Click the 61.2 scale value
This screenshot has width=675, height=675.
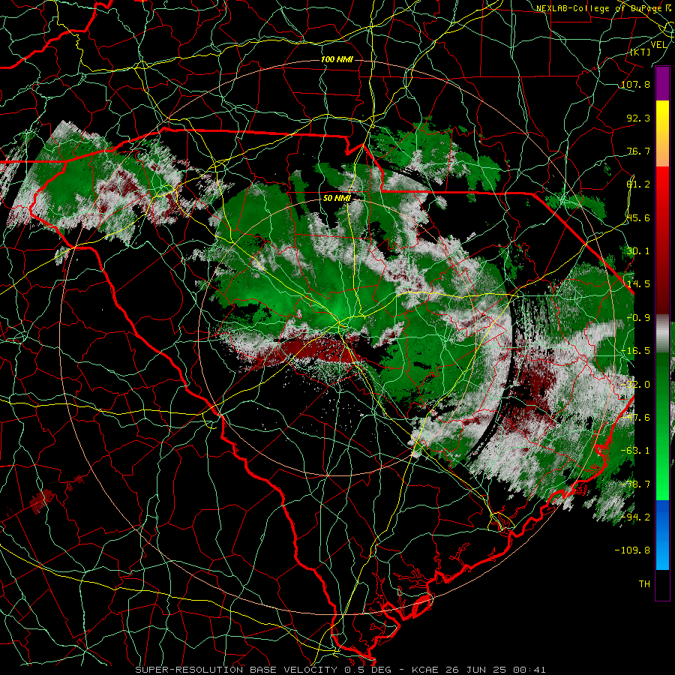[x=638, y=184]
